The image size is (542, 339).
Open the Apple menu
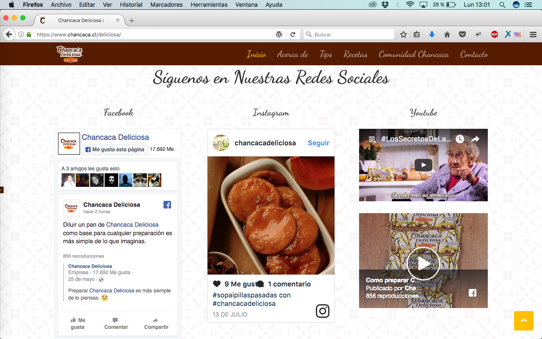11,5
